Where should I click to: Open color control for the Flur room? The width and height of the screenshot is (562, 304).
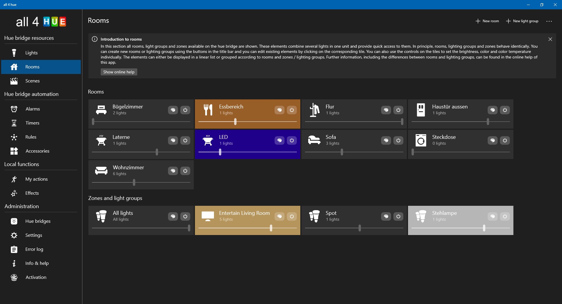coord(386,110)
